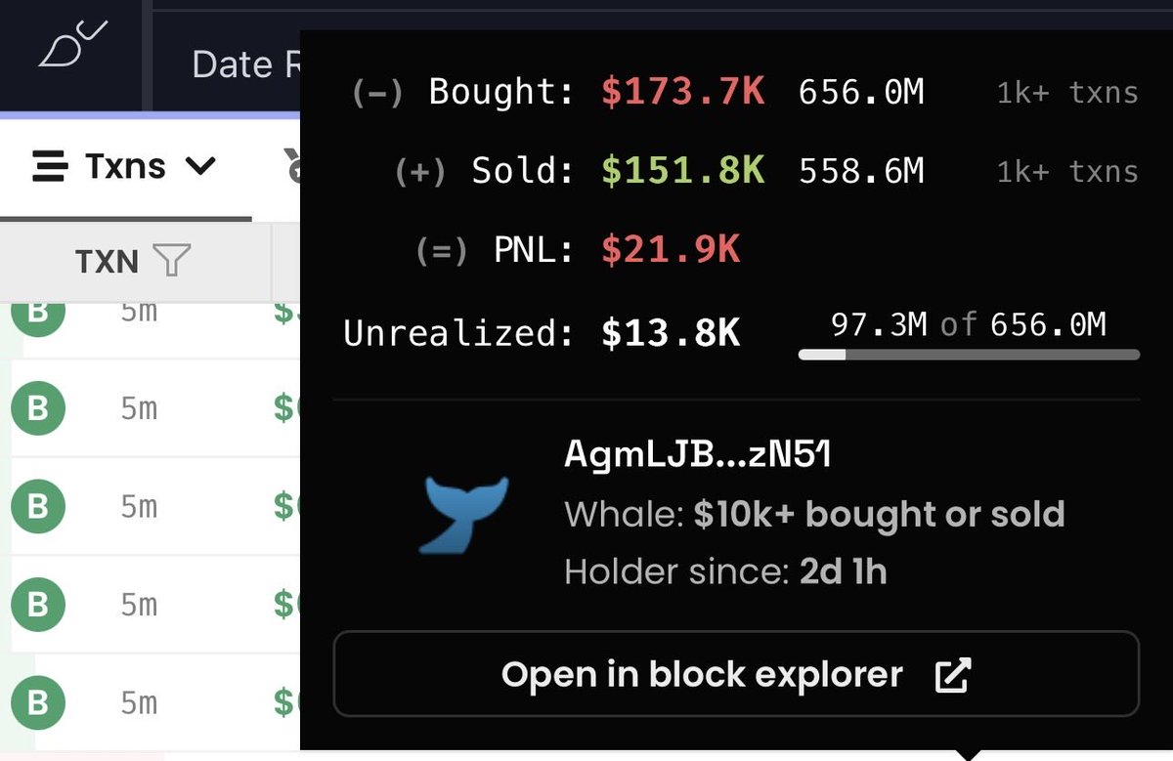Open in block explorer button
This screenshot has height=761, width=1173.
click(736, 674)
